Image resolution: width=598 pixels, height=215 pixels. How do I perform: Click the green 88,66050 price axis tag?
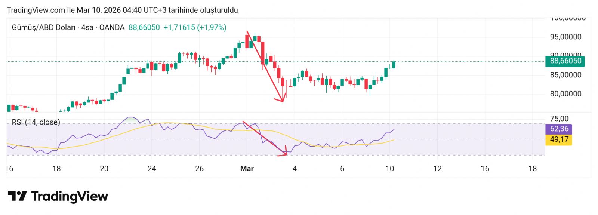565,61
